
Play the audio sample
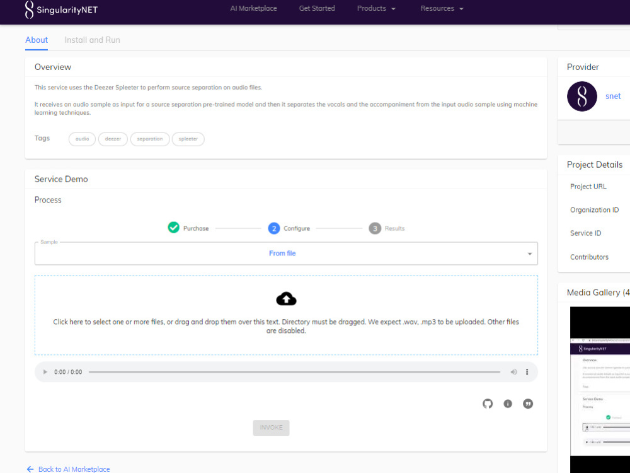coord(45,372)
